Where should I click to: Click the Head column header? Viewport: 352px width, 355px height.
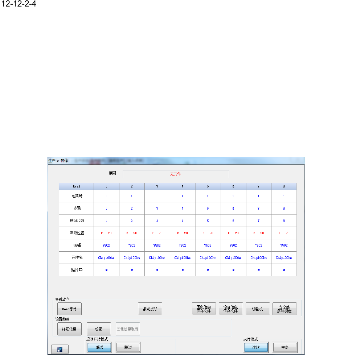click(76, 186)
